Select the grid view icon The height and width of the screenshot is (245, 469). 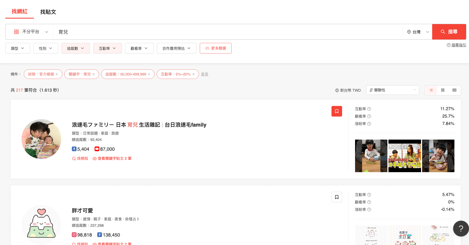point(443,90)
